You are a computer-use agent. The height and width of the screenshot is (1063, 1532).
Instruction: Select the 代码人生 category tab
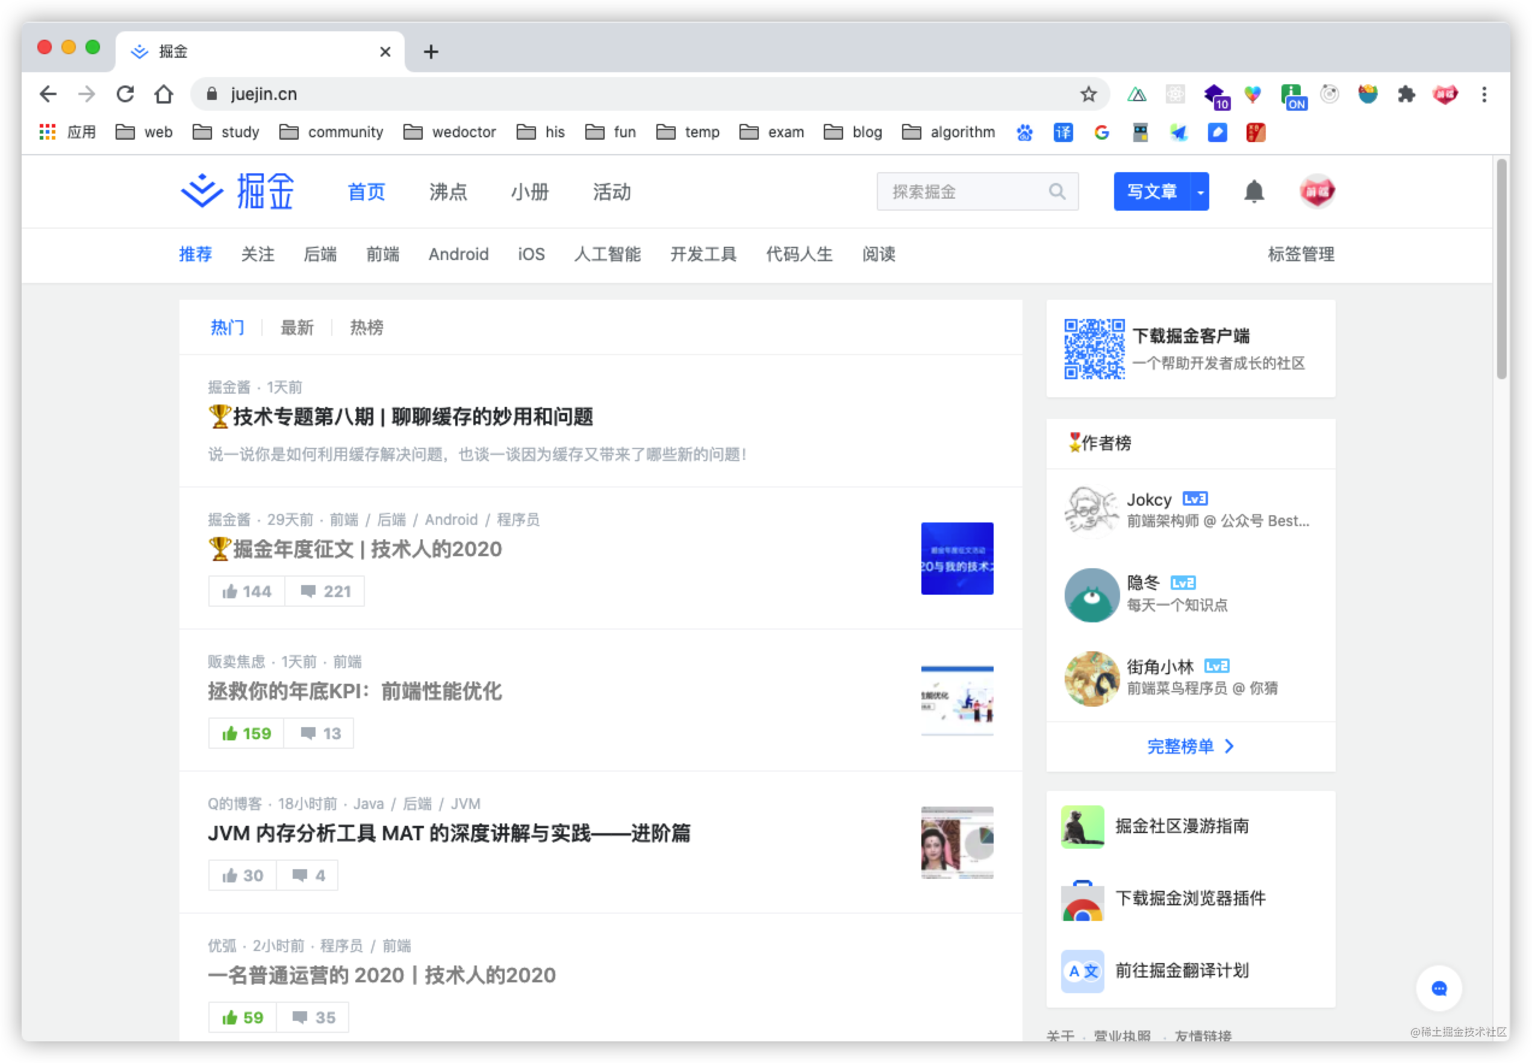pos(799,254)
